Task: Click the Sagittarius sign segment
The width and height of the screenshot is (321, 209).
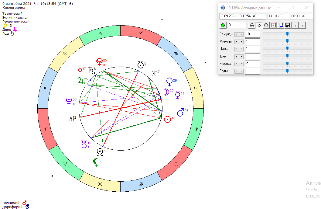Action: (141, 33)
